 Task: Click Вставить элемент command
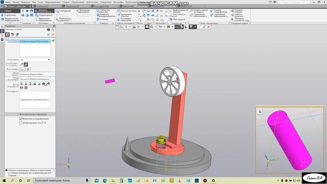(237, 11)
